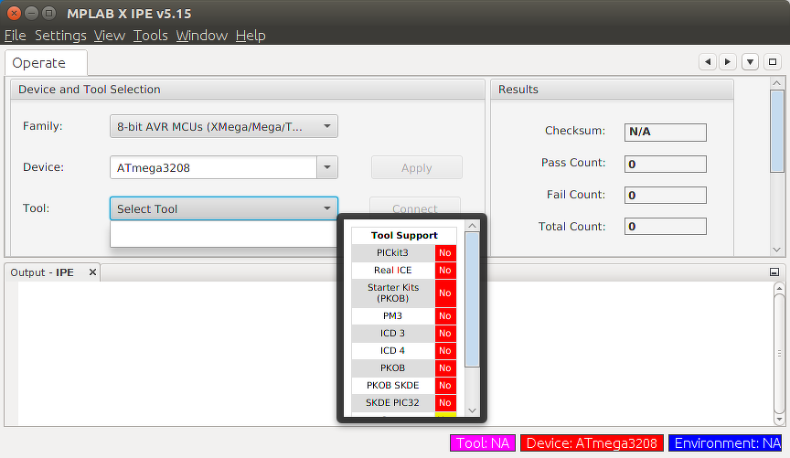Click the Connect button
The width and height of the screenshot is (790, 458).
[414, 206]
